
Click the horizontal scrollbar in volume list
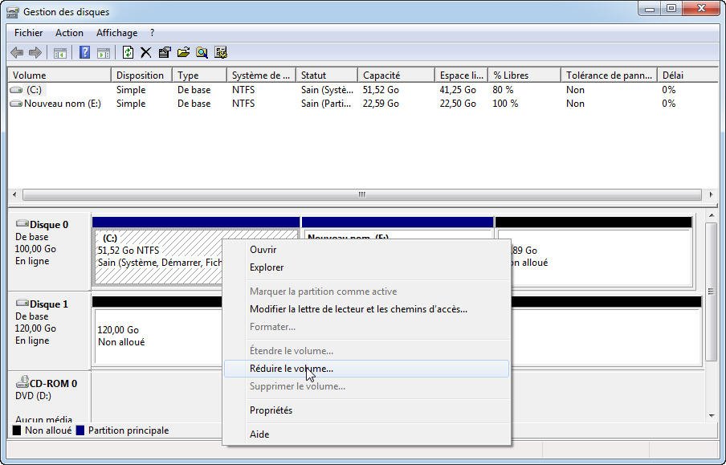[361, 194]
